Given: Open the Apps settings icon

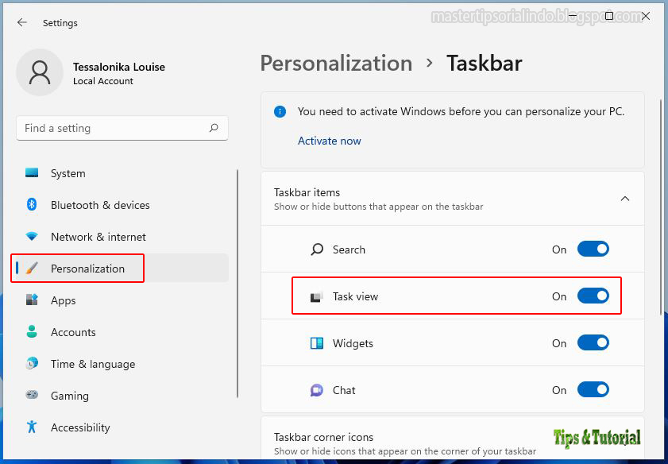Looking at the screenshot, I should pos(32,300).
